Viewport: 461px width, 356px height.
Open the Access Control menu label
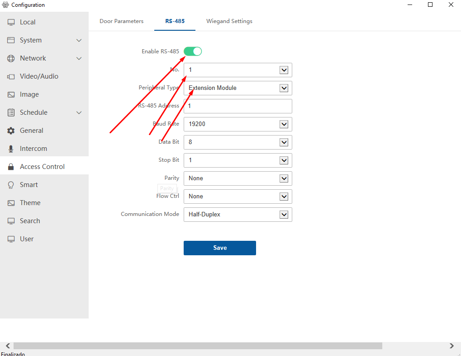(x=43, y=167)
